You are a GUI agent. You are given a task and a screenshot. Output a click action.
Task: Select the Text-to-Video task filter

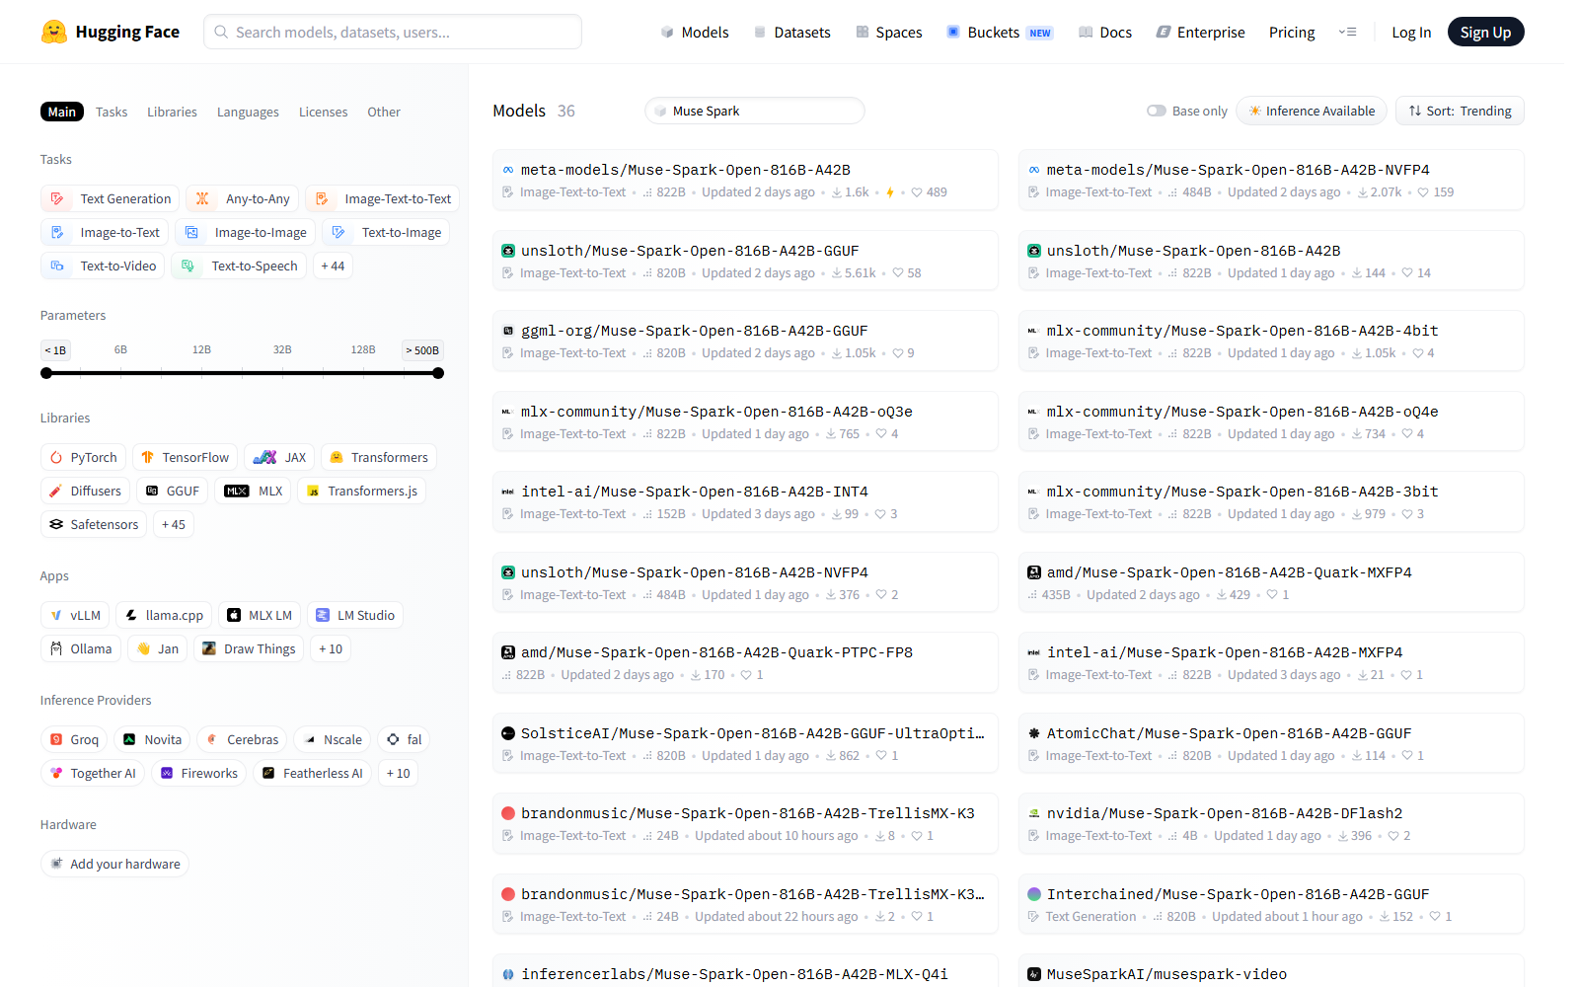point(103,266)
